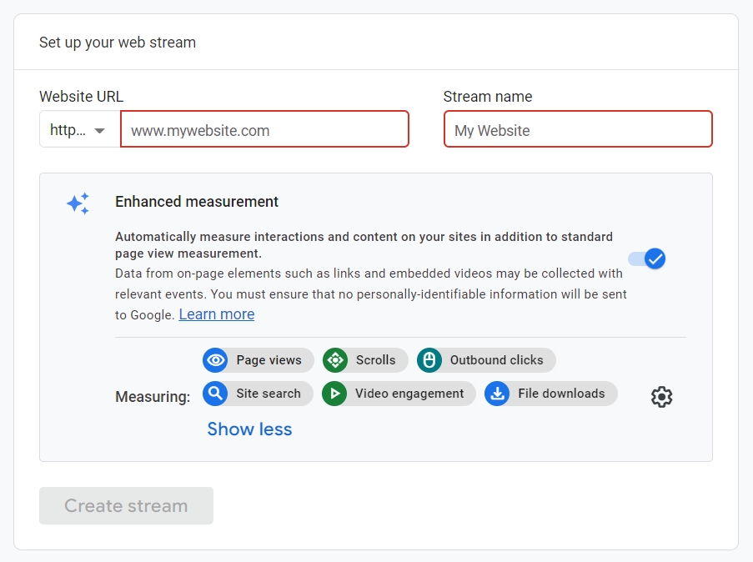This screenshot has width=753, height=562.
Task: Open enhanced measurement settings gear
Action: click(x=661, y=397)
